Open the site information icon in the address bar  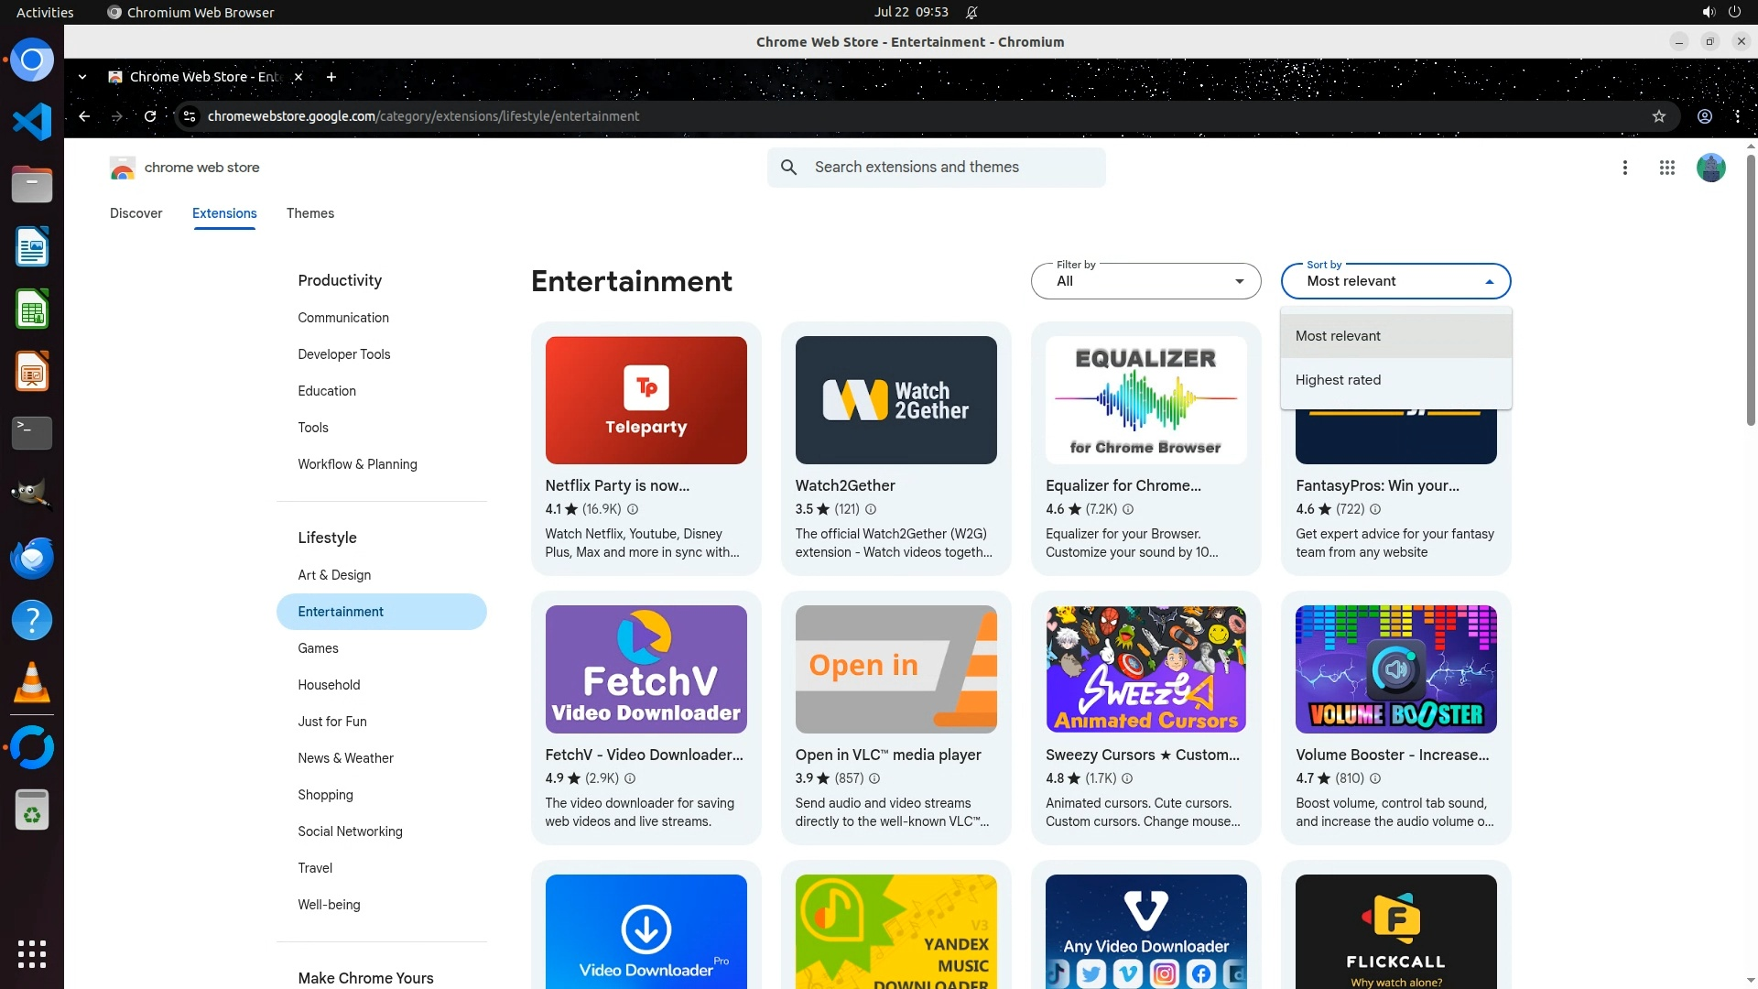click(x=190, y=116)
